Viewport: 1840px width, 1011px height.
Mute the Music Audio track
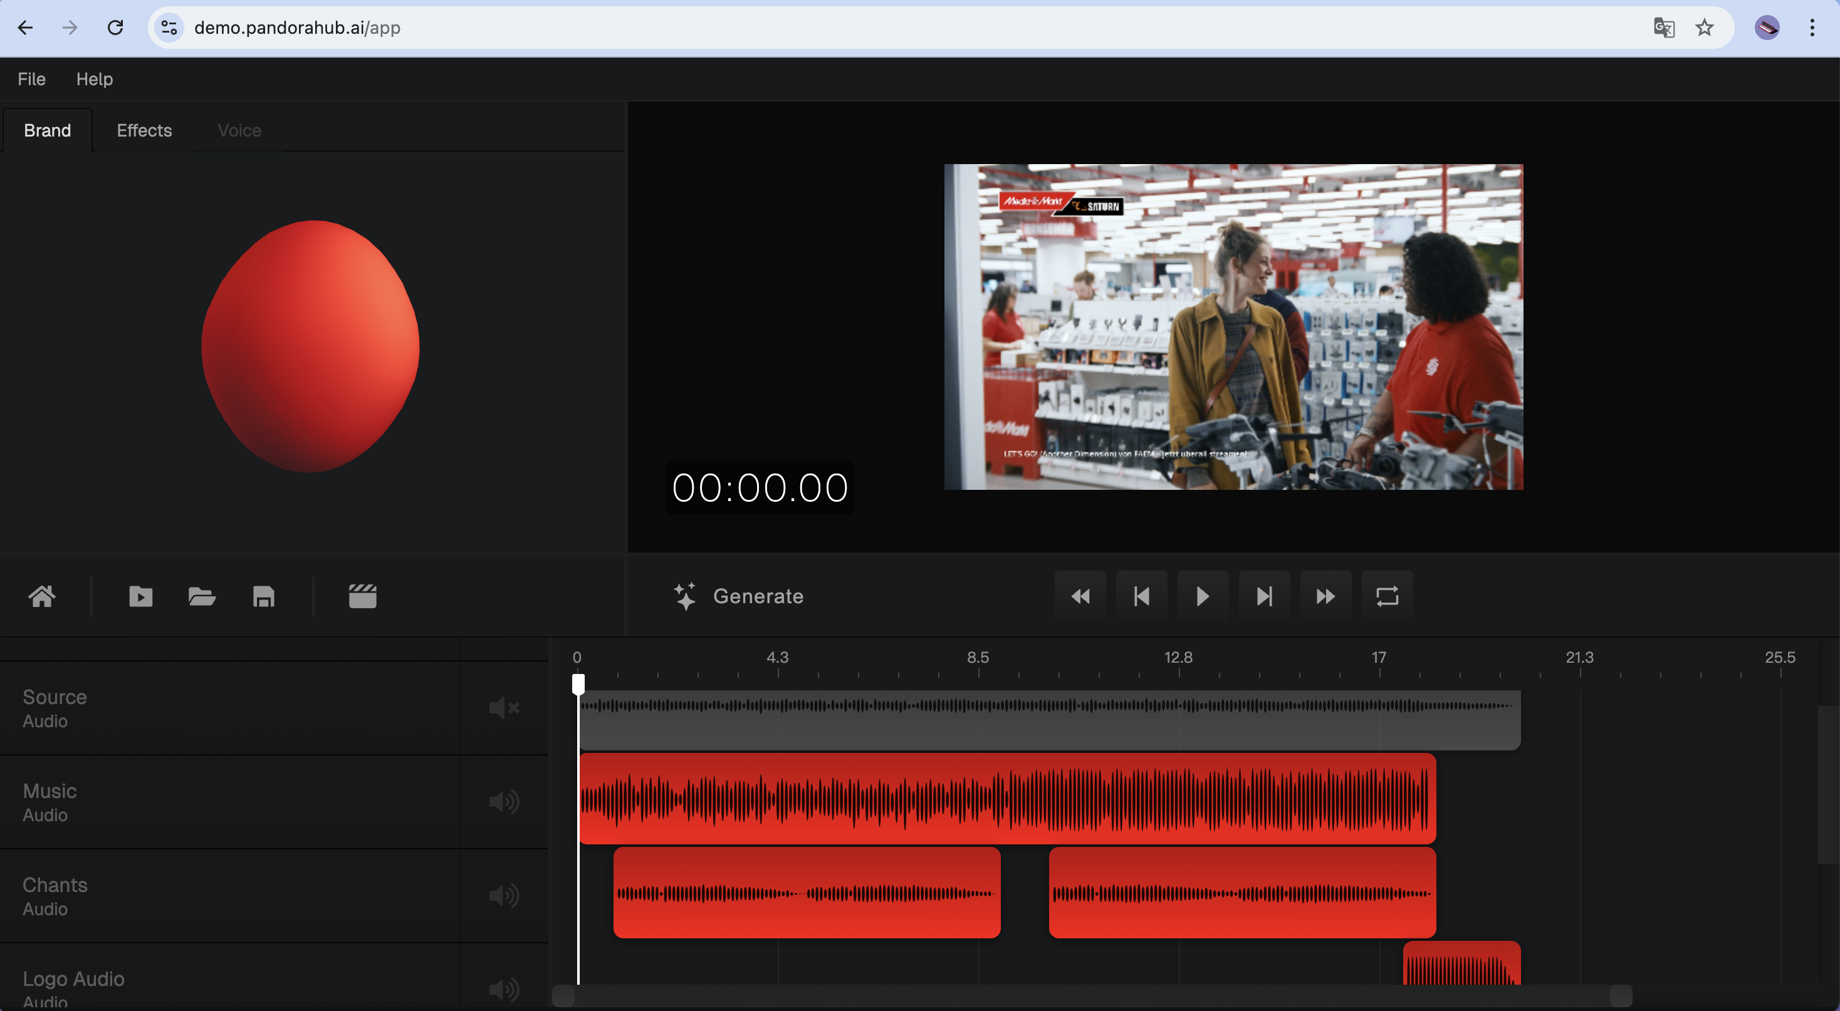(x=505, y=802)
